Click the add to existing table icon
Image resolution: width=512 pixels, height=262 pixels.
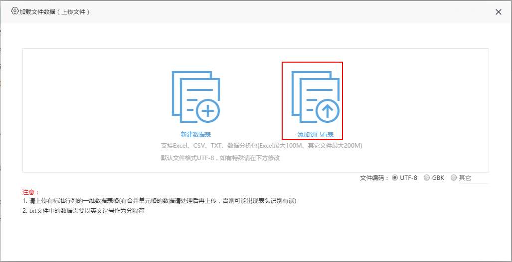[x=316, y=97]
